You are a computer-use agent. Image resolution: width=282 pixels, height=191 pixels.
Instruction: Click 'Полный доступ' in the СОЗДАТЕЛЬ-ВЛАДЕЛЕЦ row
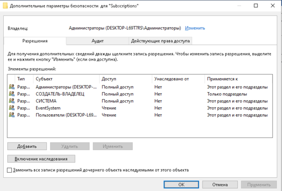(117, 94)
